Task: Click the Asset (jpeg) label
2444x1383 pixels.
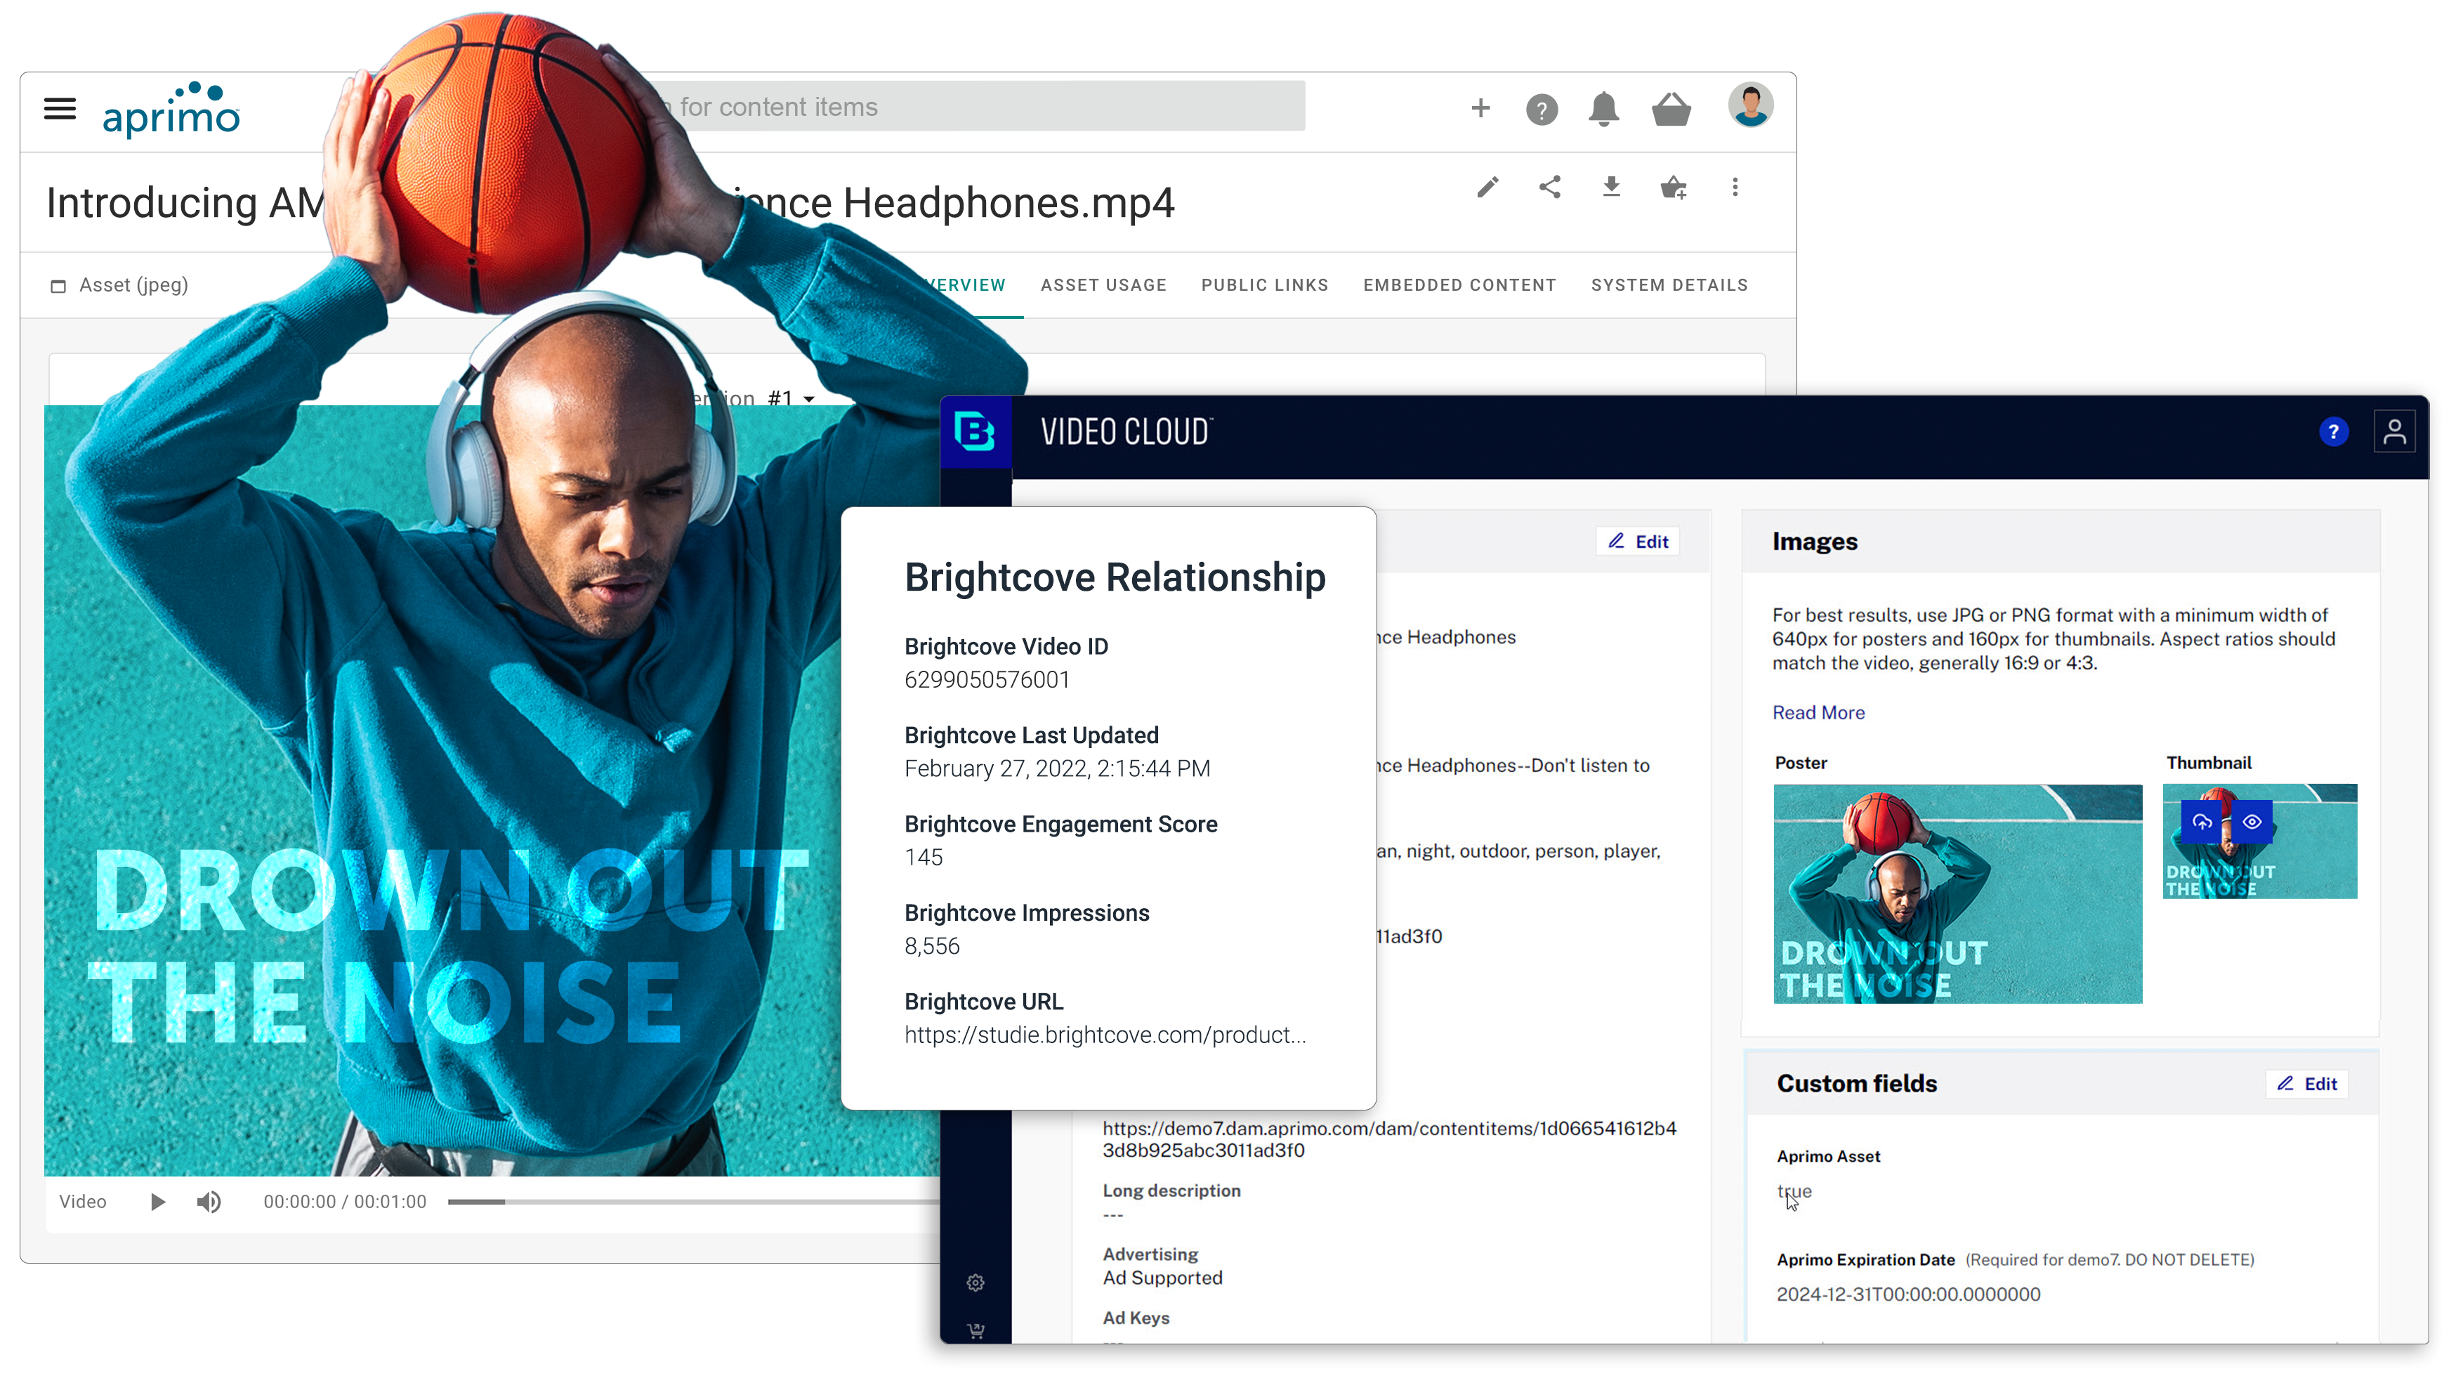Action: tap(133, 285)
